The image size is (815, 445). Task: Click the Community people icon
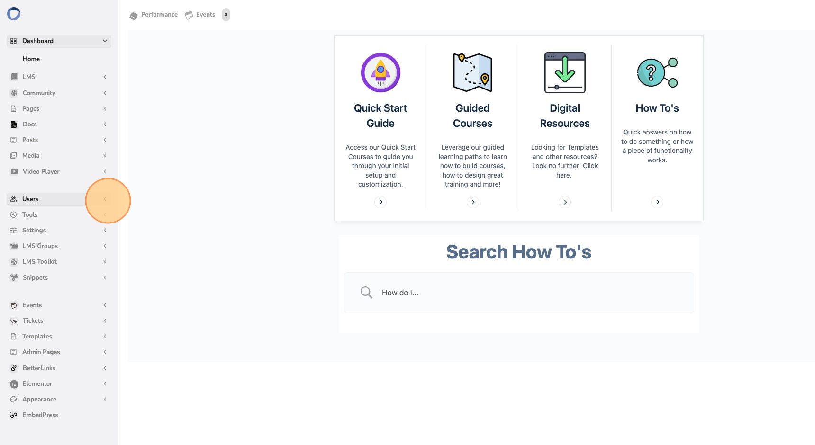click(x=14, y=93)
